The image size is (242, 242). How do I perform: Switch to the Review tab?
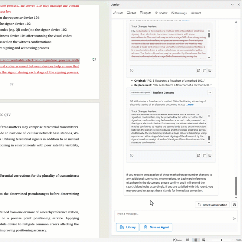[x=161, y=13]
